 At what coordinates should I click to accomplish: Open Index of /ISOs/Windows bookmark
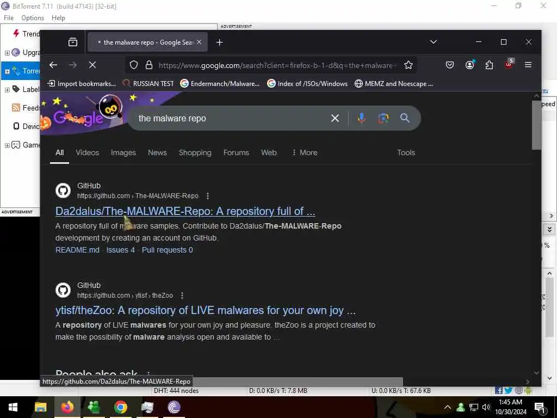307,83
